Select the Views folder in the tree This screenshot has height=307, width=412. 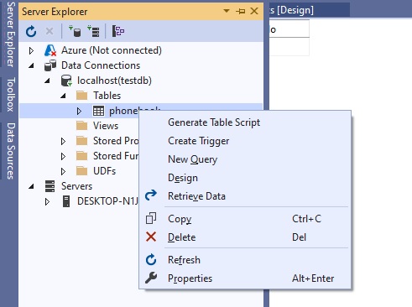point(106,126)
